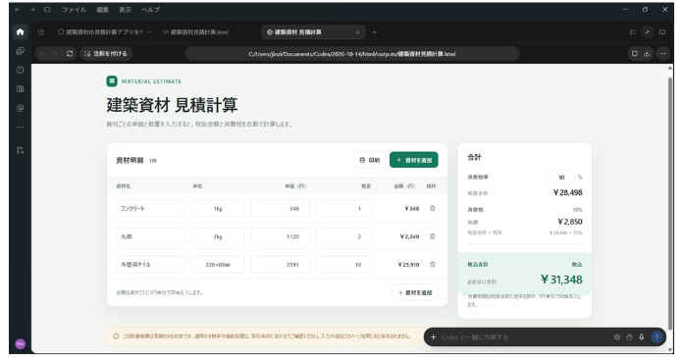The image size is (685, 358).
Task: Edit the 1120 unit price field
Action: (280, 236)
